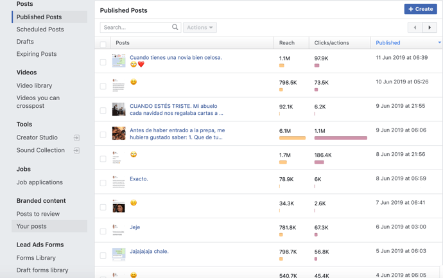Viewport: 443px width, 278px height.
Task: Select the 'Exacto.' post checkbox
Action: 103,183
